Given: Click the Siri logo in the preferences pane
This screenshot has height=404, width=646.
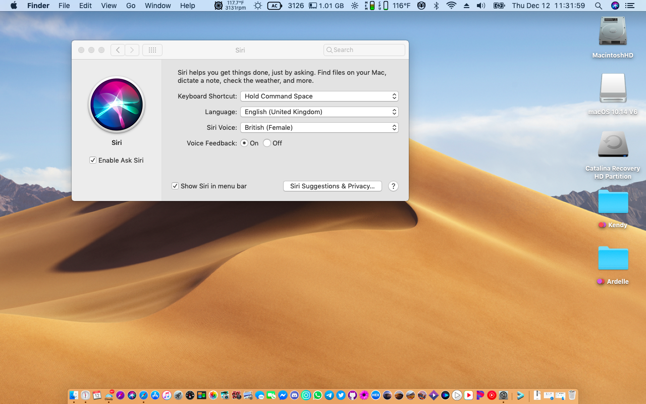Looking at the screenshot, I should [x=117, y=105].
